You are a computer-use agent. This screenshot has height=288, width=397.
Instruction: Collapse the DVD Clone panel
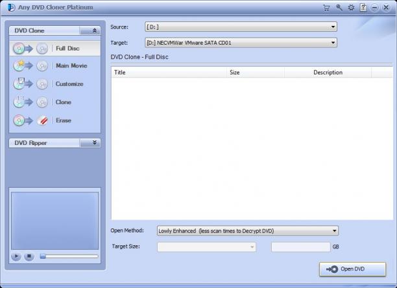coord(95,30)
